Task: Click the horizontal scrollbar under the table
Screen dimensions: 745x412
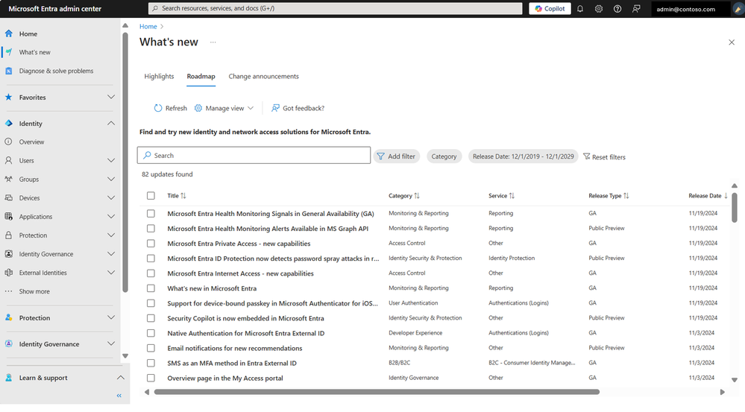Action: point(377,392)
